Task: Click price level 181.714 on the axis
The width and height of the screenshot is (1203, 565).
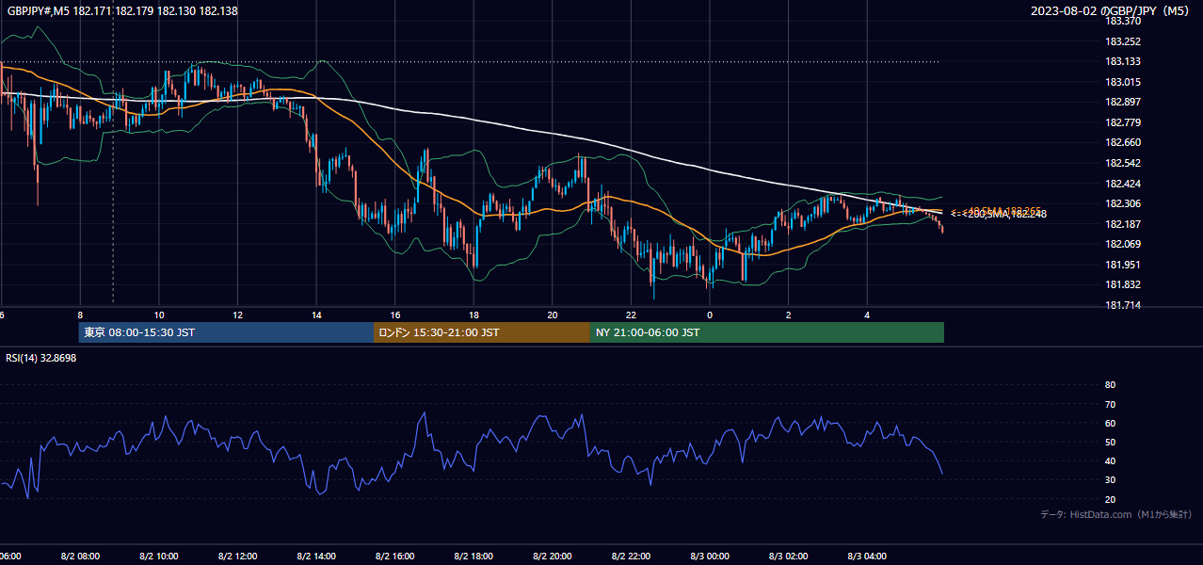Action: (x=1122, y=305)
